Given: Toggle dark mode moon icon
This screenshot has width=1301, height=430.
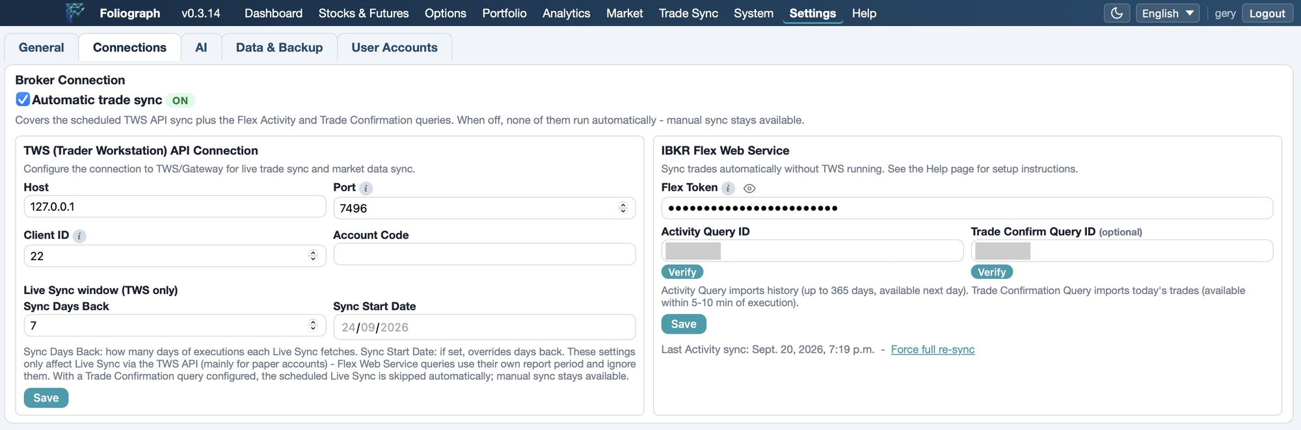Looking at the screenshot, I should tap(1117, 13).
